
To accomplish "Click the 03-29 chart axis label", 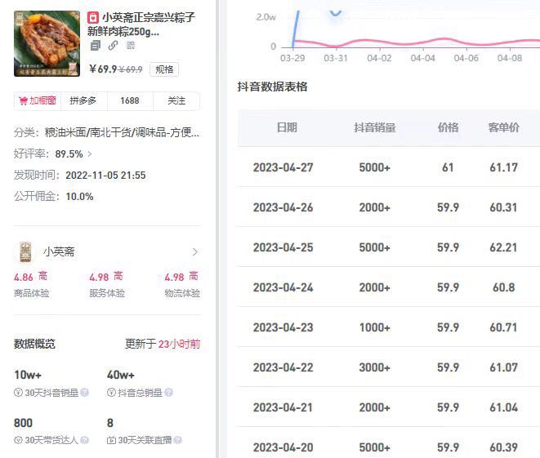I will coord(292,58).
